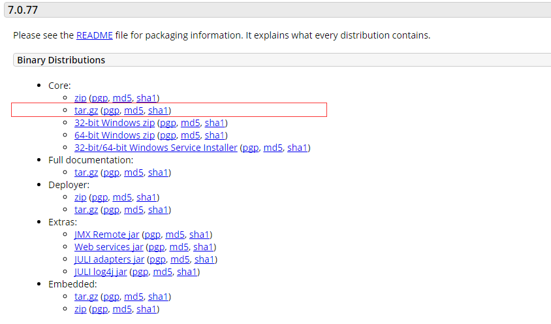Screen dimensions: 551x324
Task: Download the Embedded zip distribution
Action: click(x=80, y=309)
